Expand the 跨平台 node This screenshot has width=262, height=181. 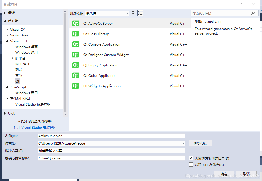tap(12, 58)
